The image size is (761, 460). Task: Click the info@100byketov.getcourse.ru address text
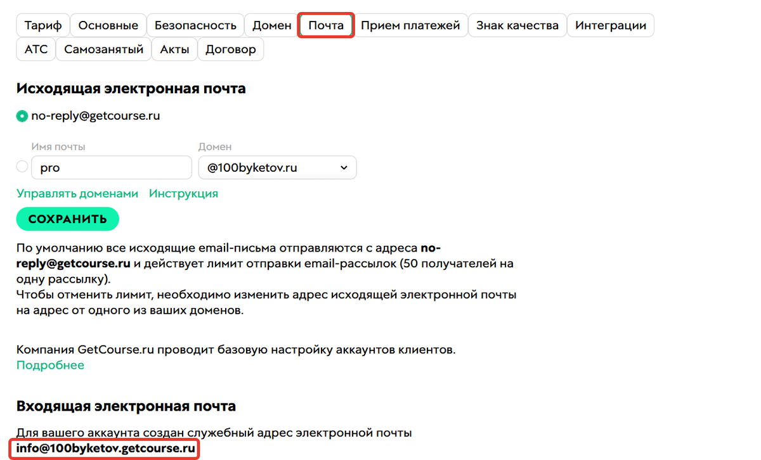(105, 449)
